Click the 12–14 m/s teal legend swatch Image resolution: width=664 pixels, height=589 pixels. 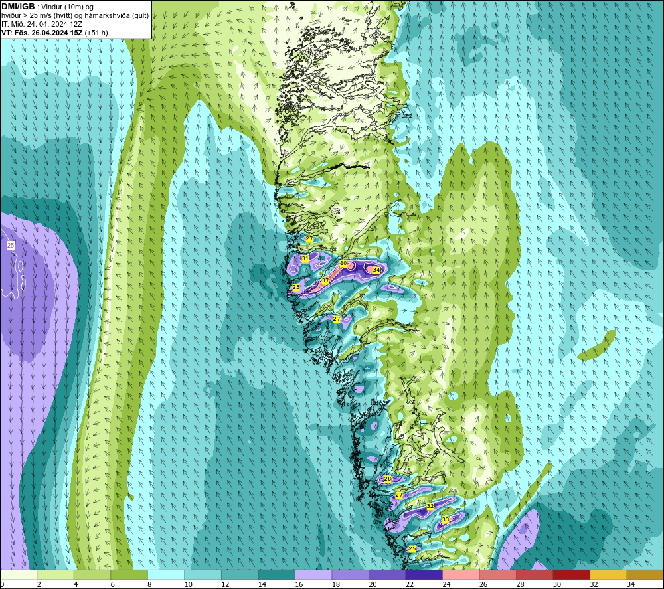point(240,574)
